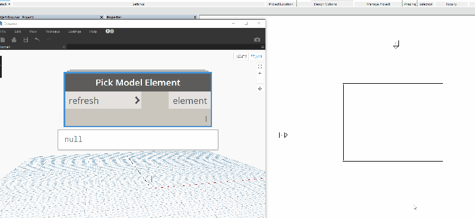Select the left wall line in Revit view
Viewport: 475px width, 218px height.
[344, 122]
